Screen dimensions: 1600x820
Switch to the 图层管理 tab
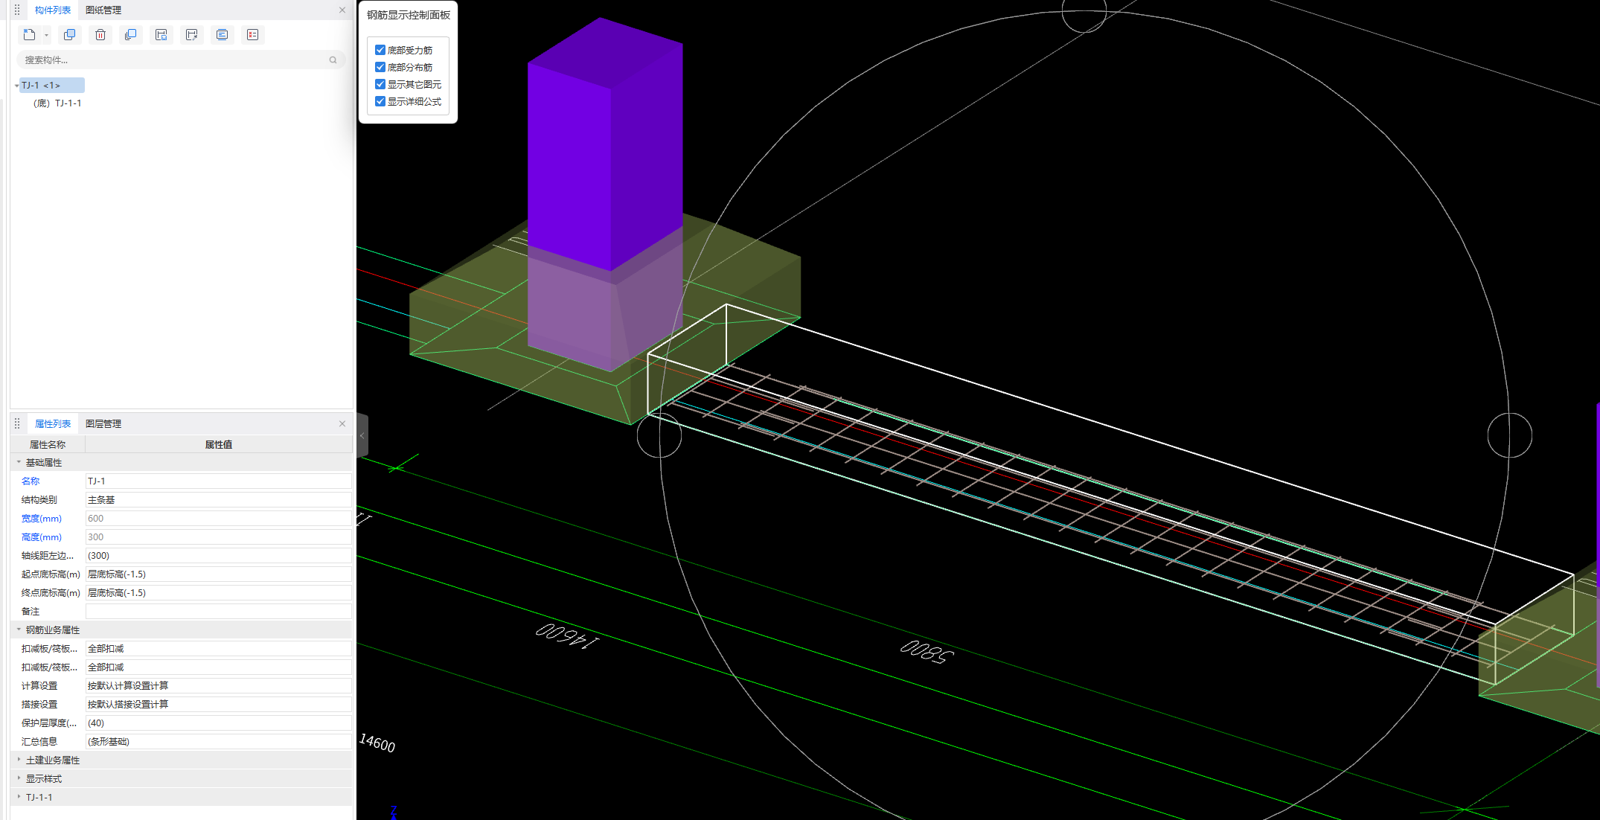point(103,423)
